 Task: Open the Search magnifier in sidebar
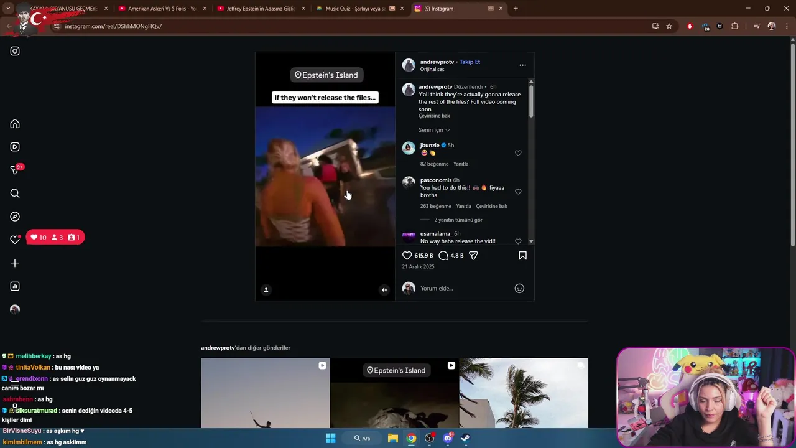15,194
